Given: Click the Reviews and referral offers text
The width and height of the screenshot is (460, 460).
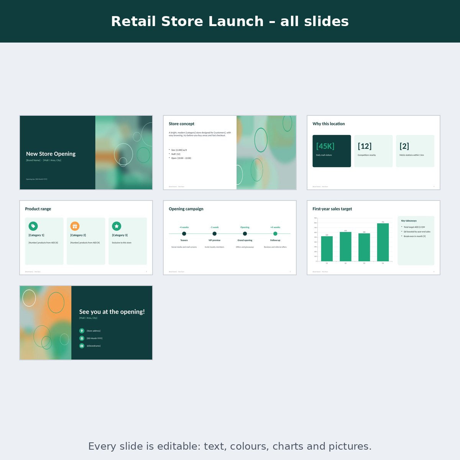Looking at the screenshot, I should click(x=275, y=247).
